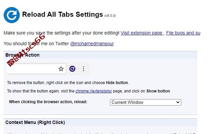Open the Visit extension page link
This screenshot has width=214, height=134.
[x=142, y=33]
